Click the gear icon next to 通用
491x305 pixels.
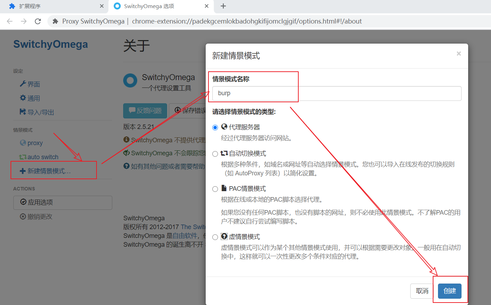coord(23,98)
